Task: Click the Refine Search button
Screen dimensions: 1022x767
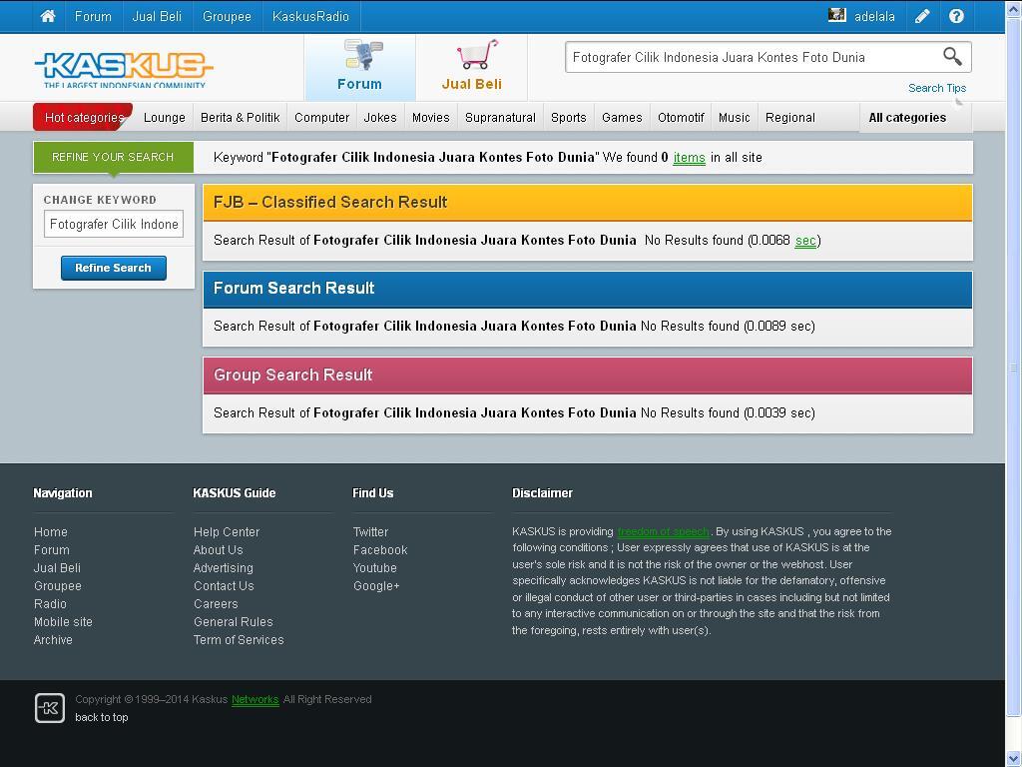Action: (x=114, y=268)
